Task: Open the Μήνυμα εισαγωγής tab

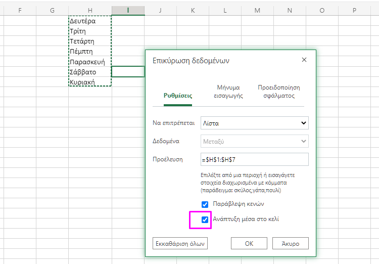Action: tap(228, 91)
